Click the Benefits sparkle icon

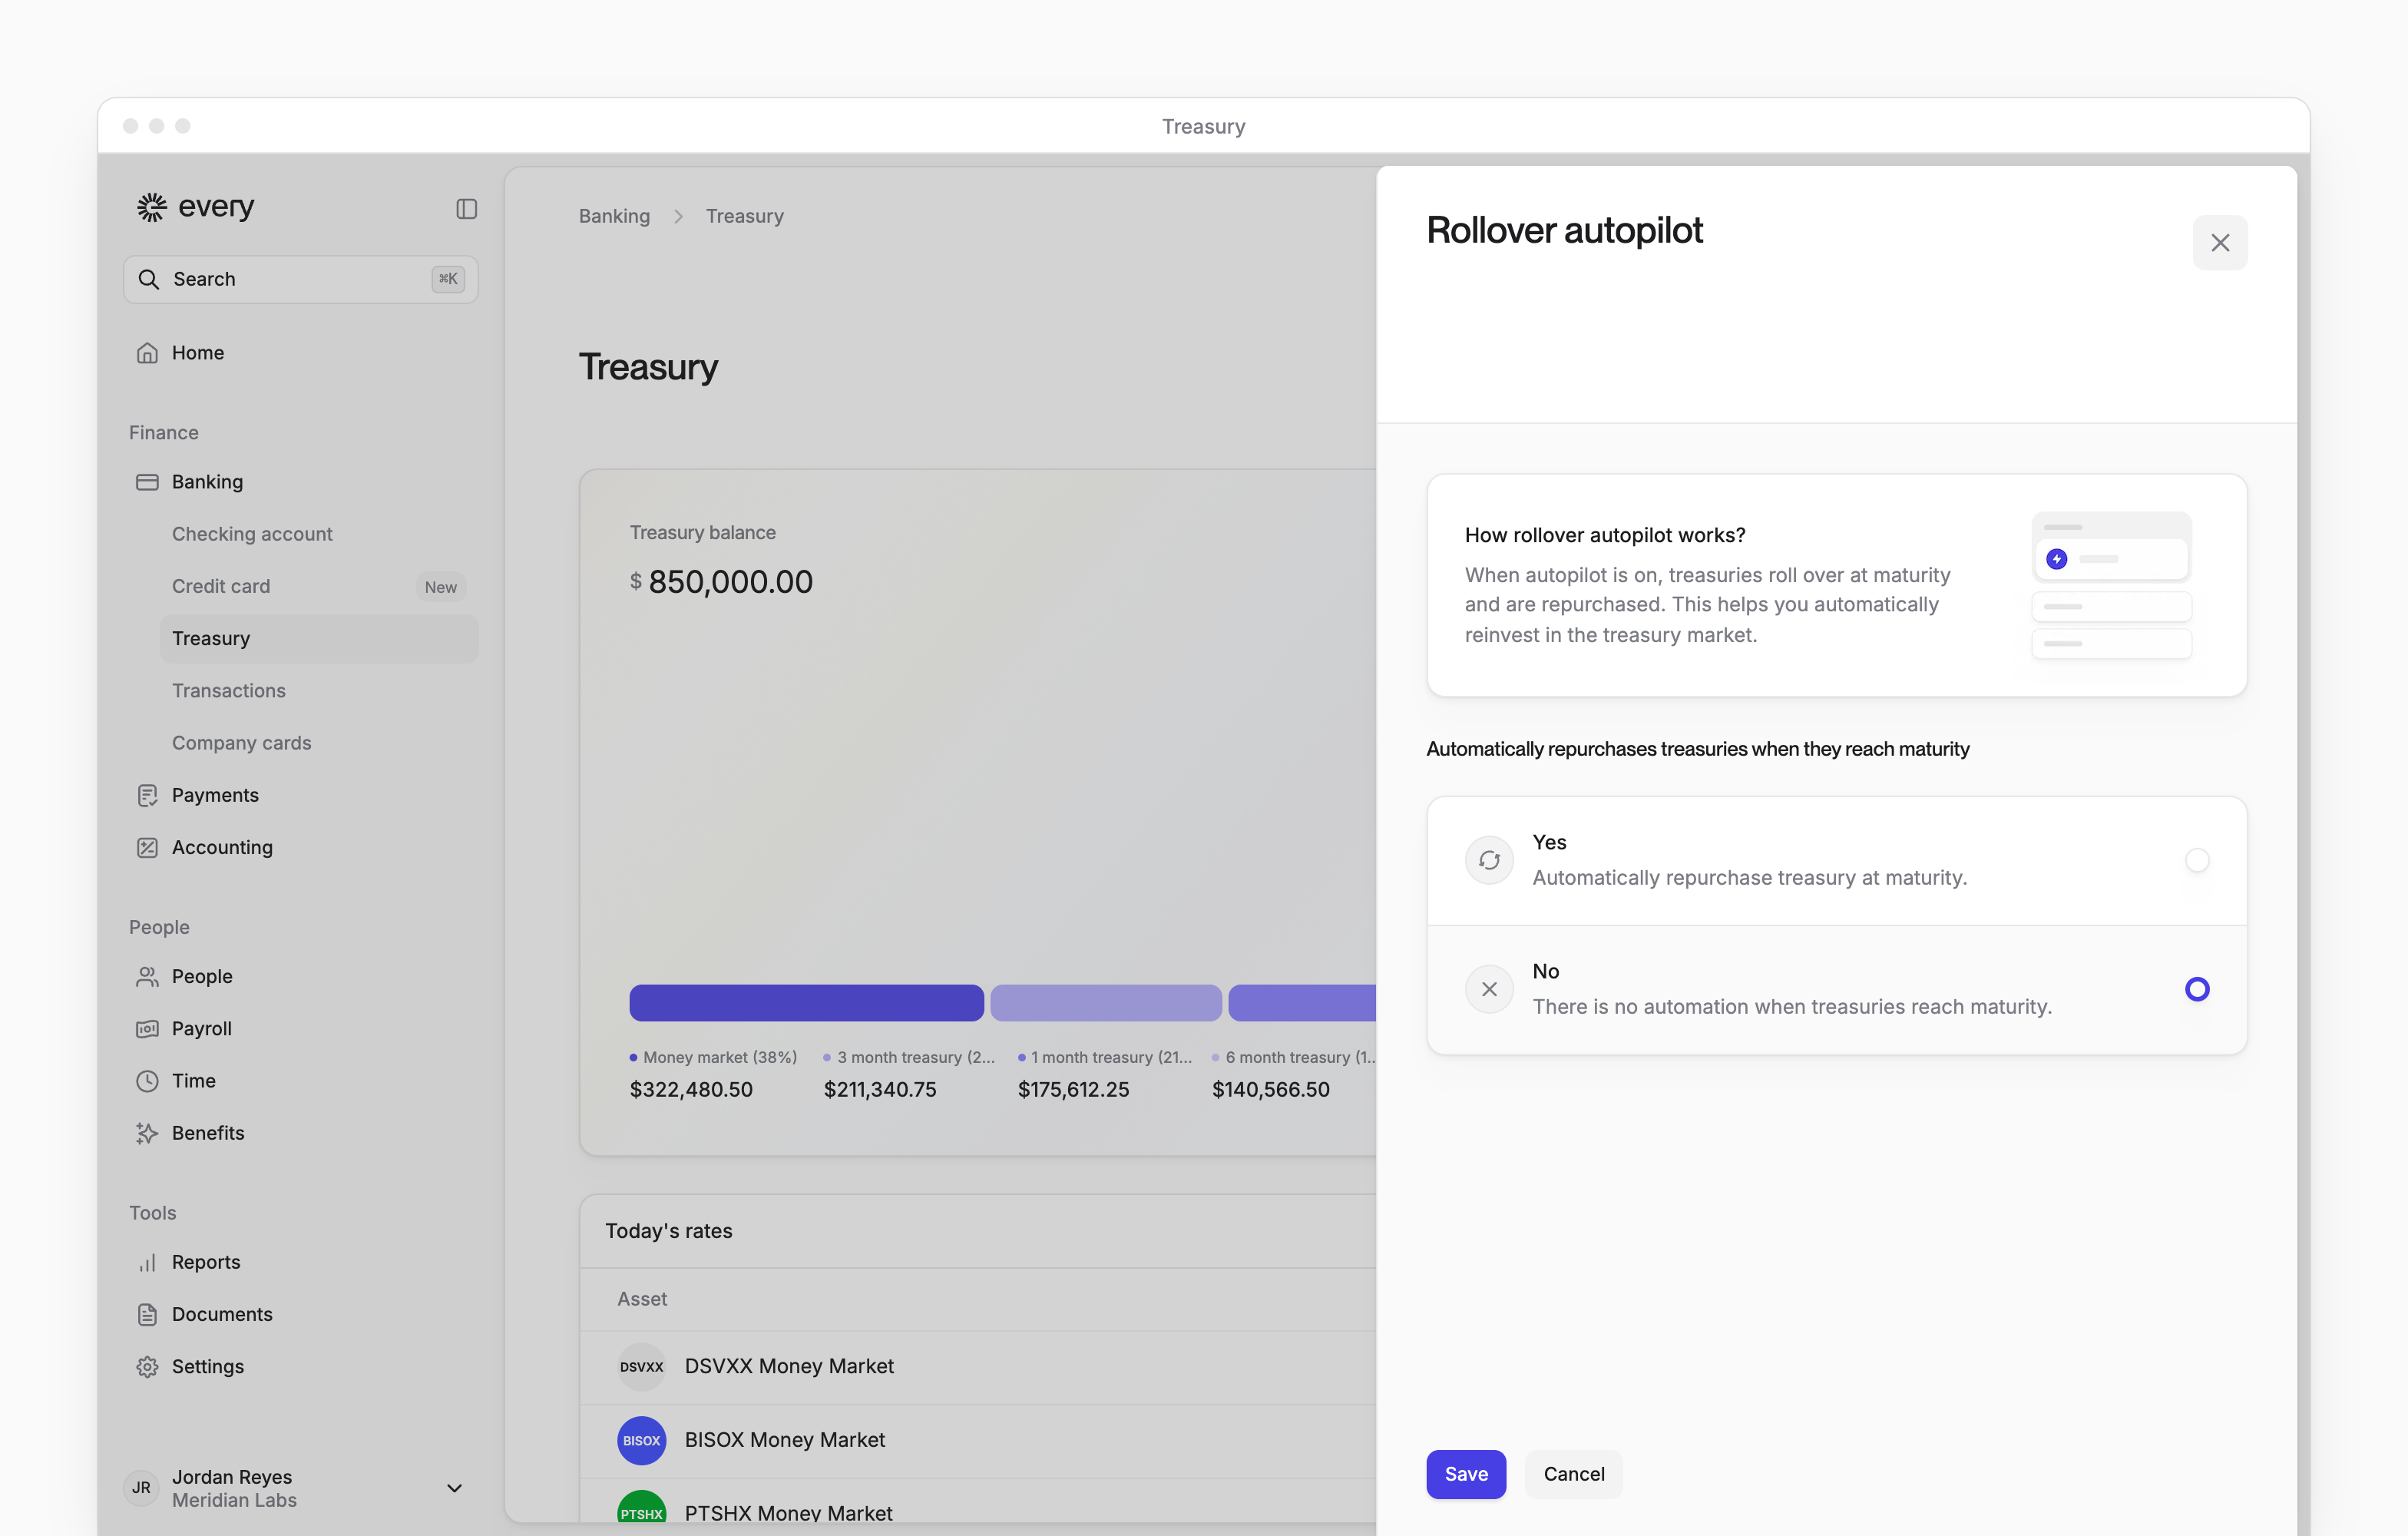147,1133
